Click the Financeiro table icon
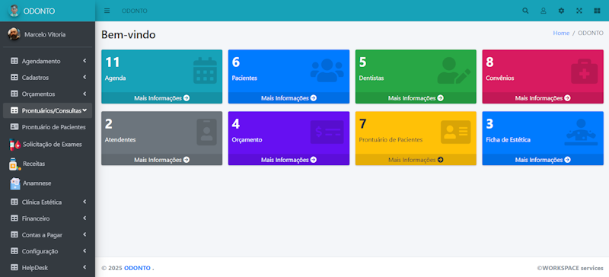The width and height of the screenshot is (609, 277). pyautogui.click(x=14, y=218)
